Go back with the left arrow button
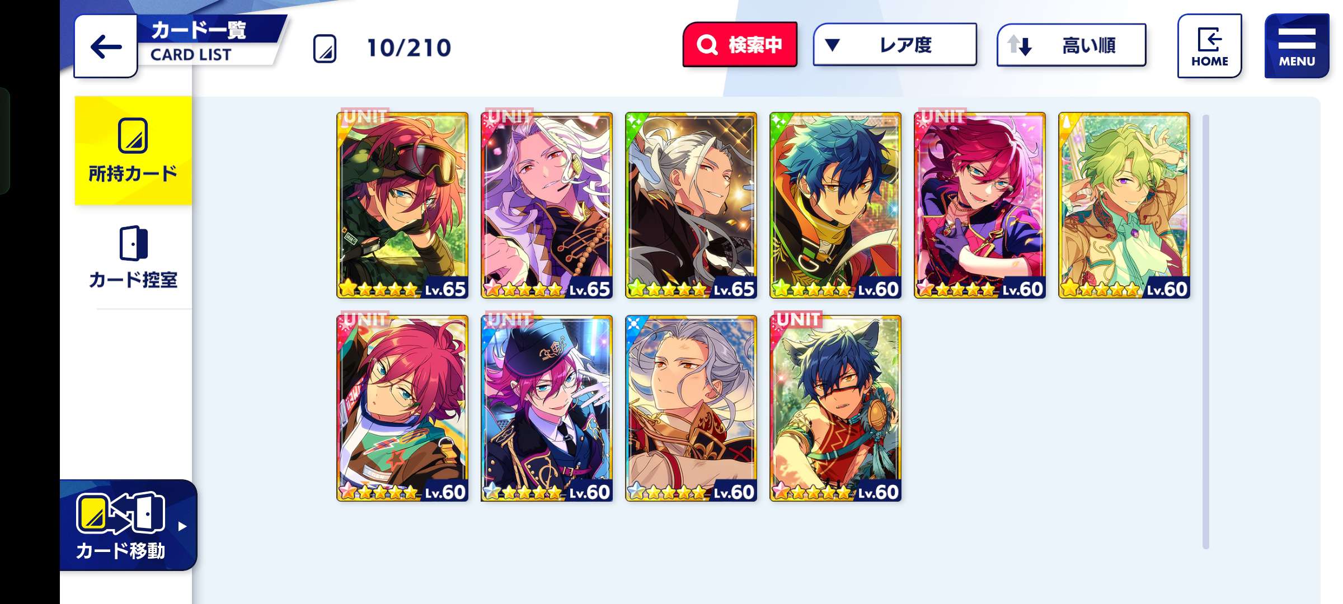This screenshot has width=1343, height=604. [106, 46]
